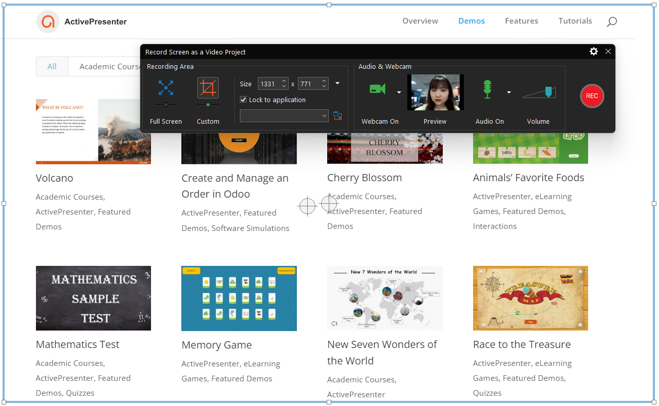Open the Volcano demo thumbnail
This screenshot has width=659, height=406.
point(93,131)
